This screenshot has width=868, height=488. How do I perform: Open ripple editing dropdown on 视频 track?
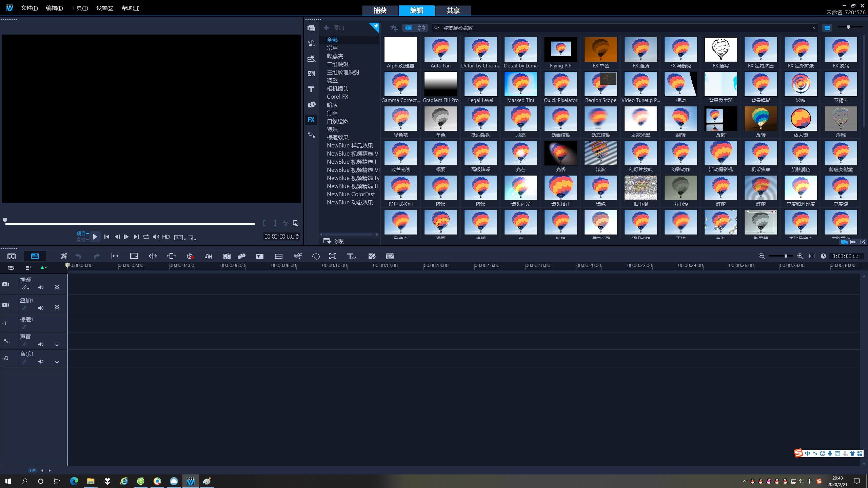tap(26, 287)
